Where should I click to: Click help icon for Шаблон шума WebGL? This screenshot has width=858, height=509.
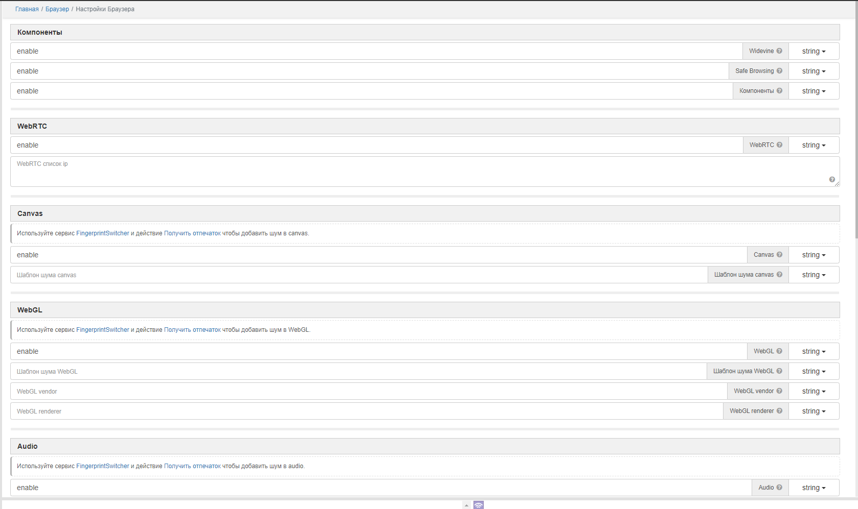coord(780,371)
